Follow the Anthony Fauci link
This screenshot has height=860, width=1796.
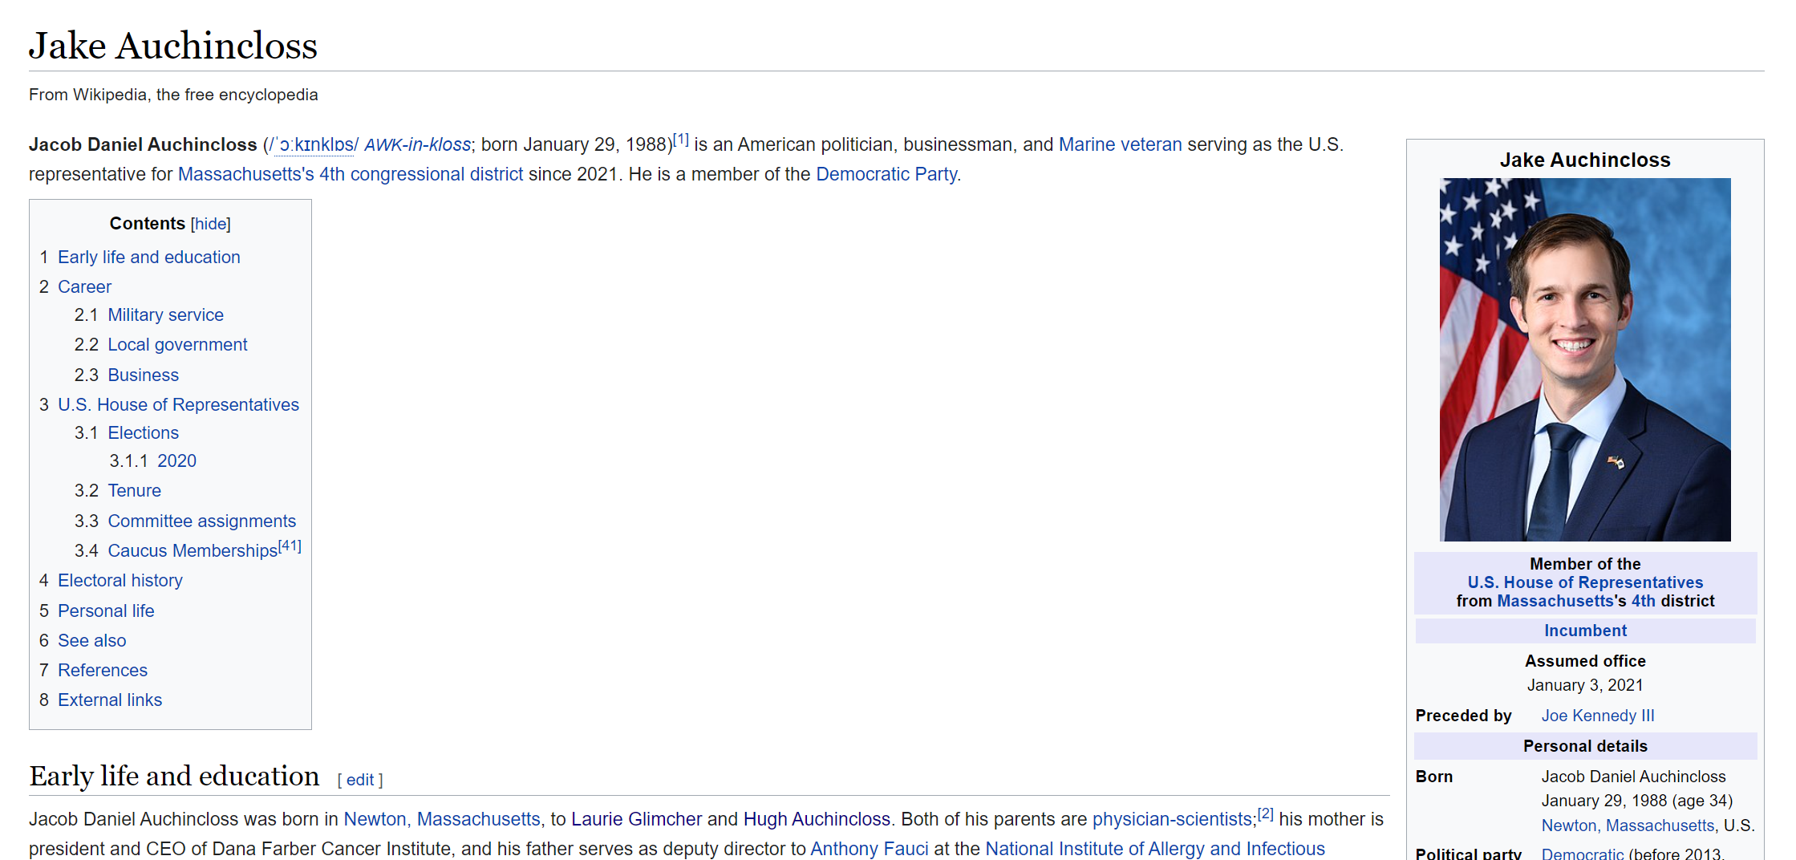point(869,849)
